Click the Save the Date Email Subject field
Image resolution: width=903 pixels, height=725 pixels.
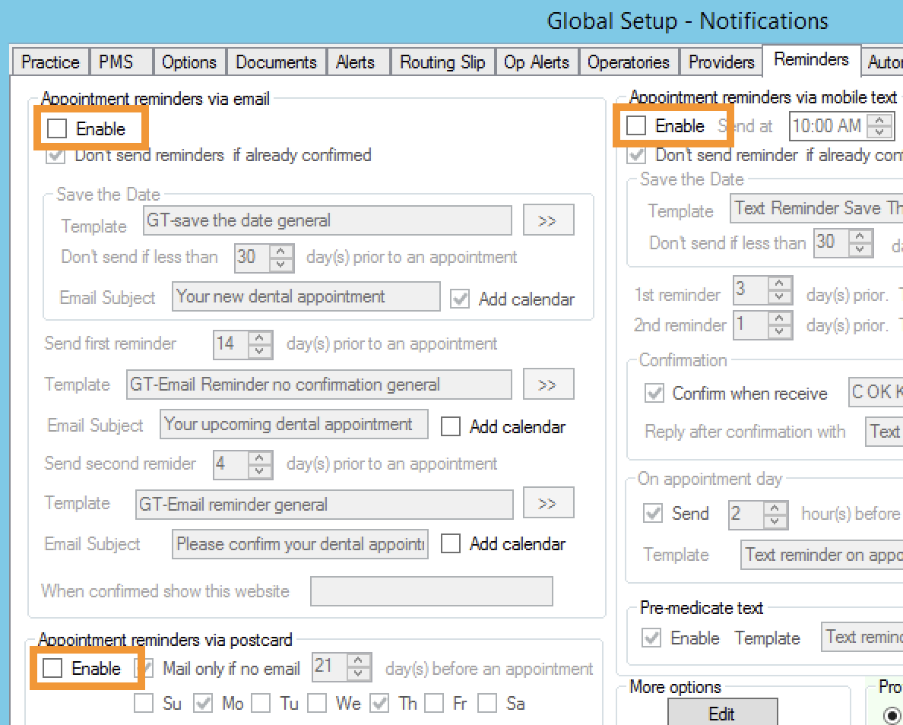tap(306, 296)
